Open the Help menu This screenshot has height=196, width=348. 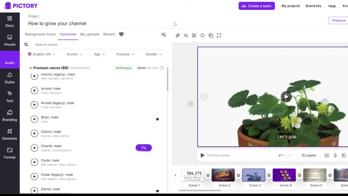[x=332, y=6]
